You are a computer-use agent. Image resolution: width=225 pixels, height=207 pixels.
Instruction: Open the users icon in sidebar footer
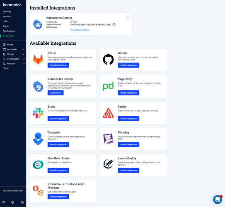(x=22, y=202)
